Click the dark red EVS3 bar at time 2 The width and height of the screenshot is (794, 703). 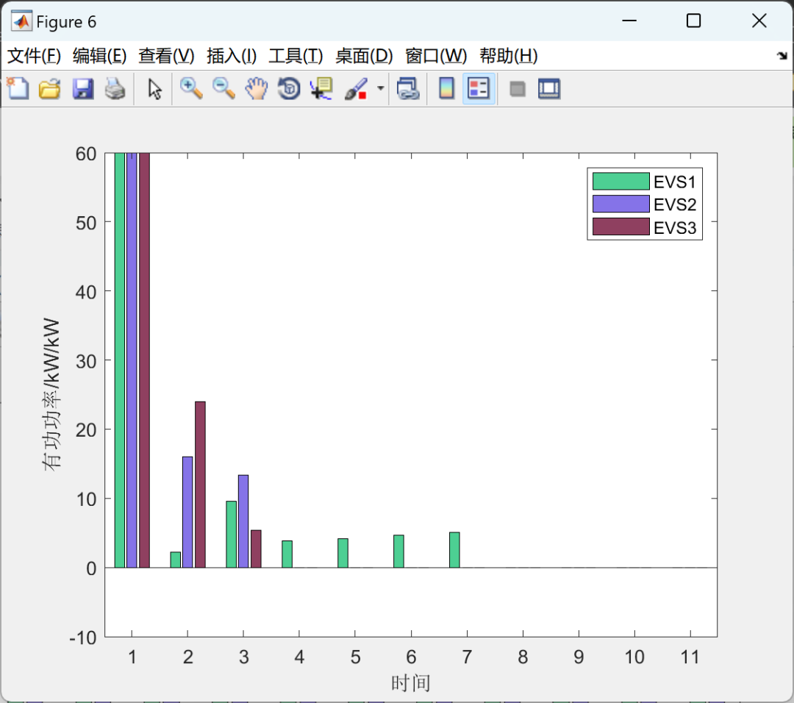tap(200, 485)
